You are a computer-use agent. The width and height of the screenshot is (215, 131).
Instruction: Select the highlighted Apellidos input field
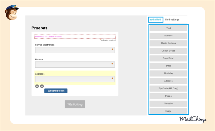click(x=75, y=79)
